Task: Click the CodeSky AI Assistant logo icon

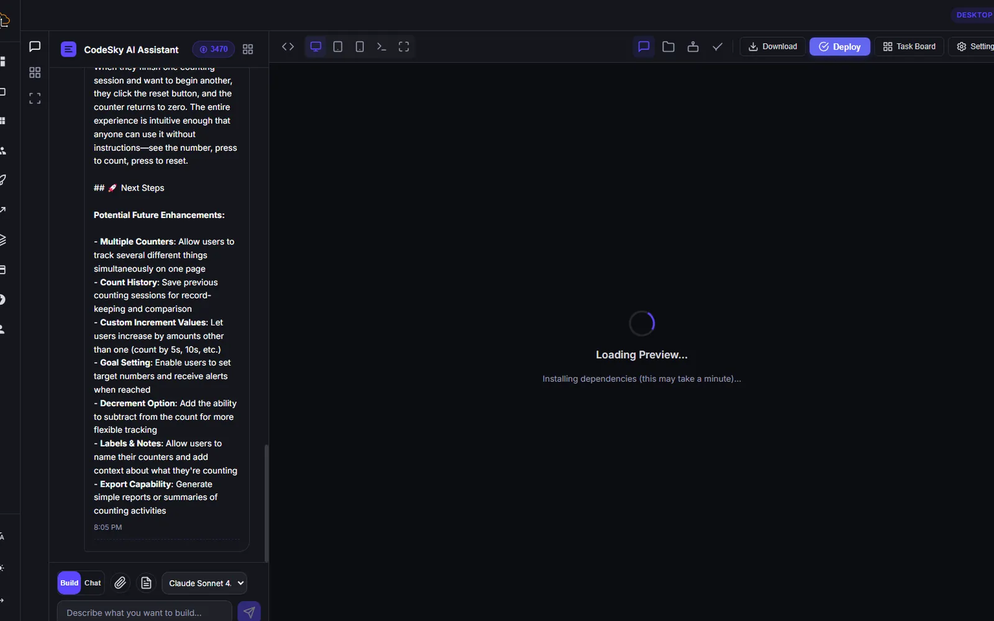Action: pos(68,50)
